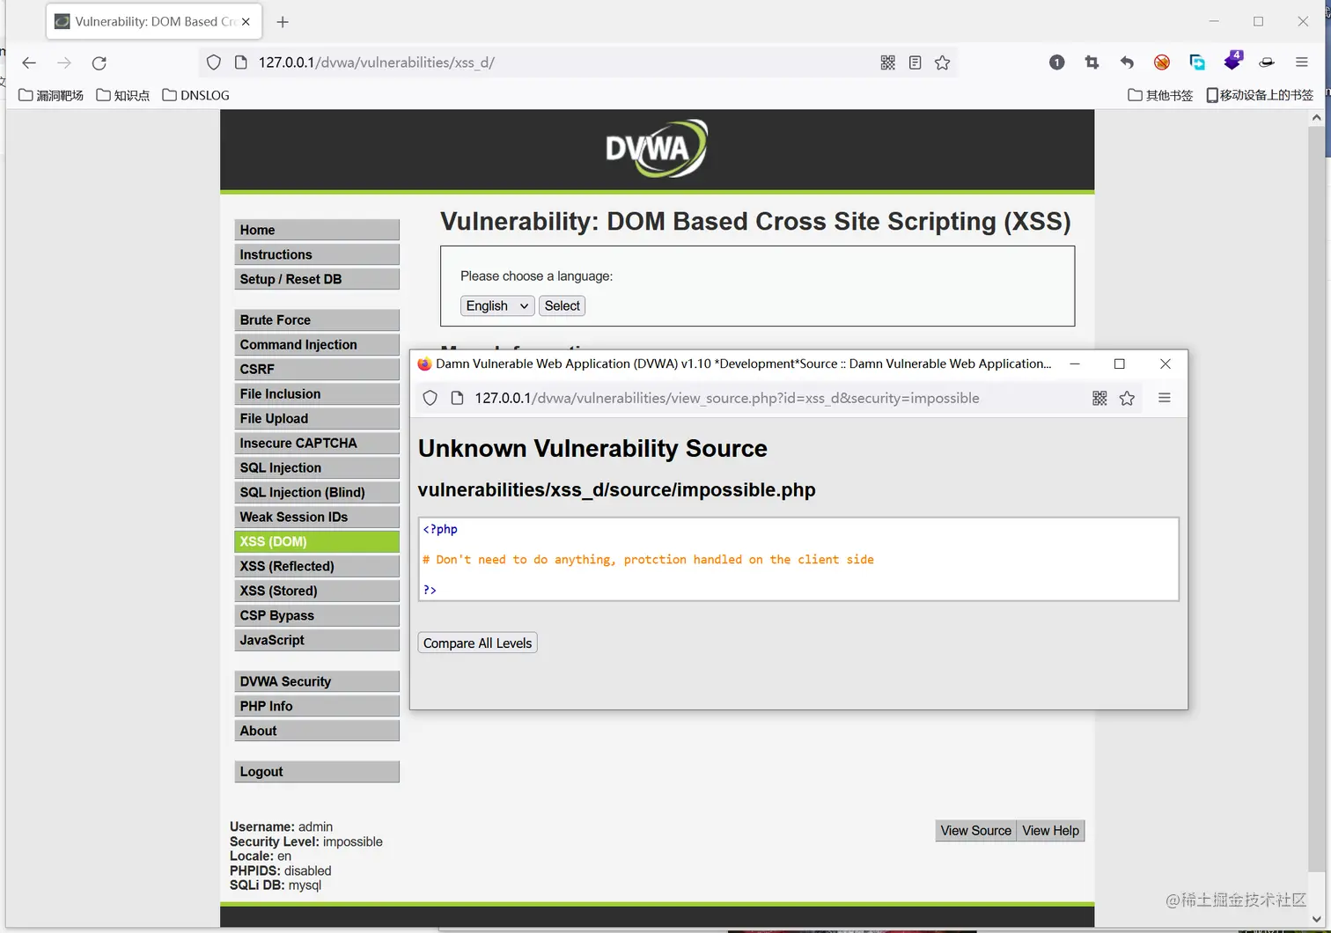Click the shield icon in popup address bar
The height and width of the screenshot is (933, 1331).
[x=430, y=398]
